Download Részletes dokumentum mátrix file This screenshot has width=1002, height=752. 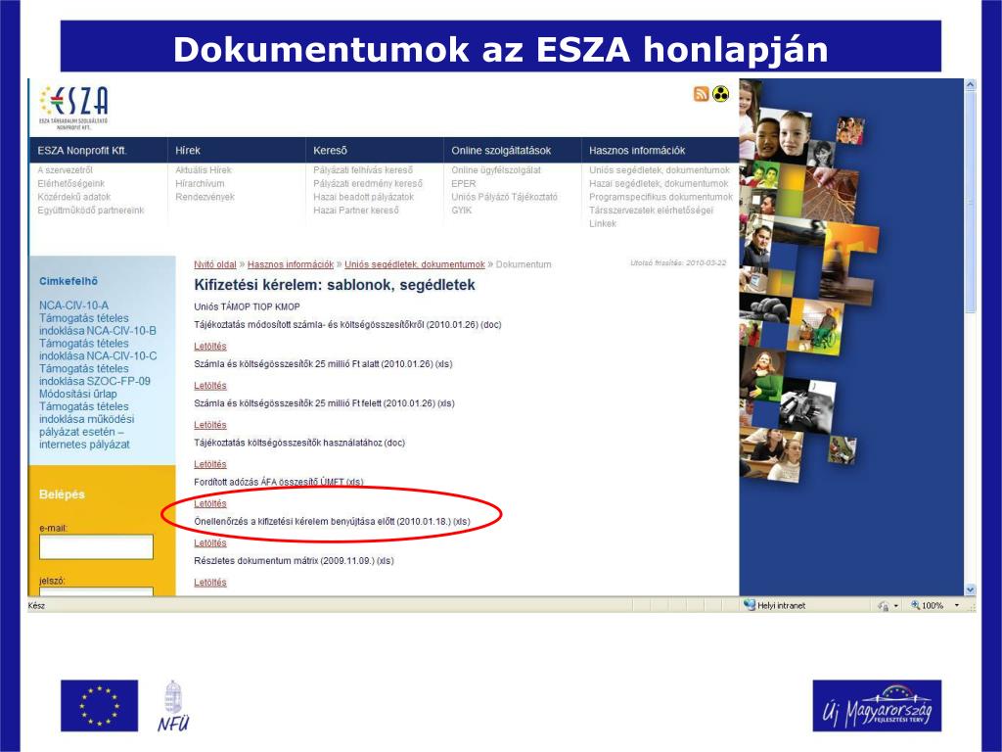(x=210, y=583)
